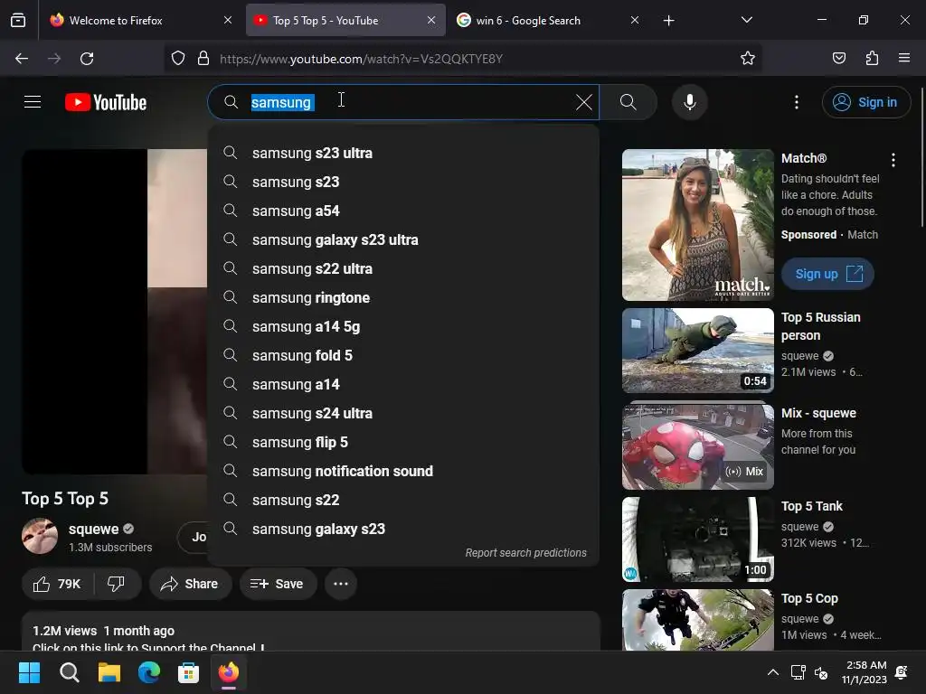Viewport: 926px width, 694px height.
Task: Select suggestion samsung ringtone
Action: 404,297
